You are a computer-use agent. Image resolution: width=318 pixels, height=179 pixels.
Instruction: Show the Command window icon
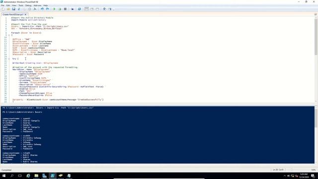(104, 9)
